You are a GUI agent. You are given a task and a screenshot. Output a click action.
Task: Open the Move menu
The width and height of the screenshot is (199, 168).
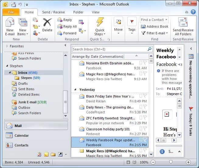click(x=118, y=26)
